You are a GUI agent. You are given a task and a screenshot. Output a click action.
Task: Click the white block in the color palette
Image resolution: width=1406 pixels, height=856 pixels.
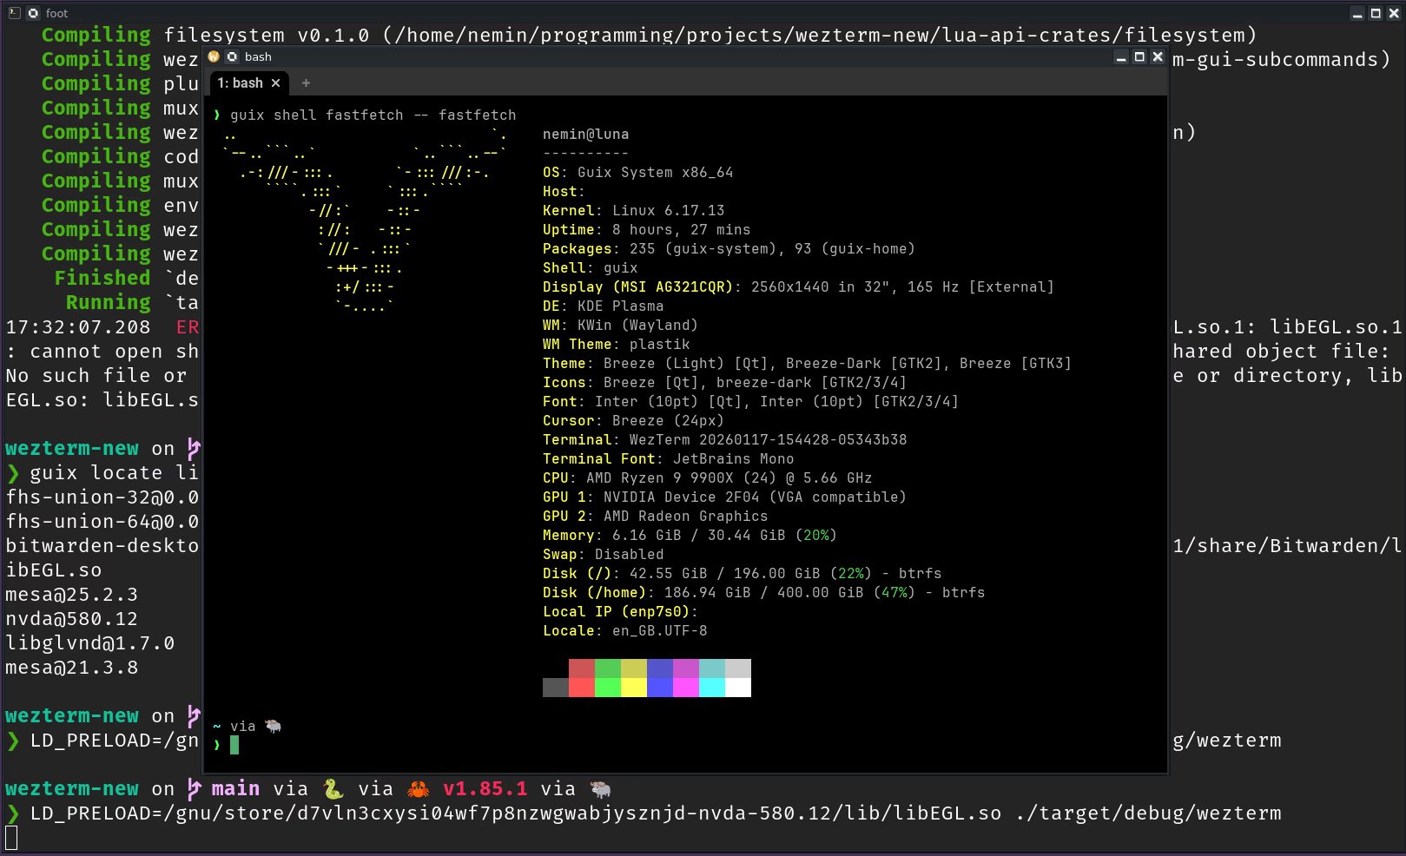coord(739,687)
